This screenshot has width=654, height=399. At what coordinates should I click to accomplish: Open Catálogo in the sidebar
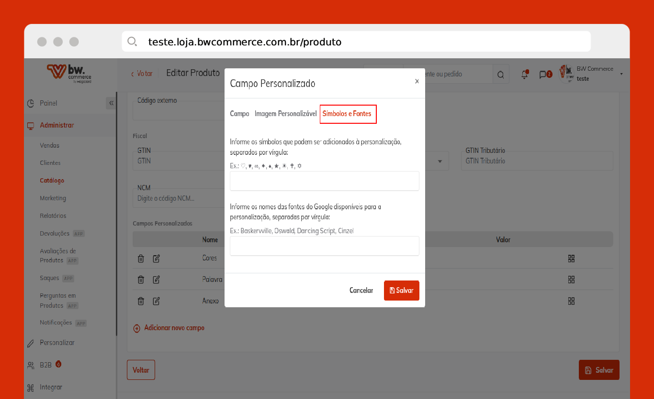click(52, 181)
